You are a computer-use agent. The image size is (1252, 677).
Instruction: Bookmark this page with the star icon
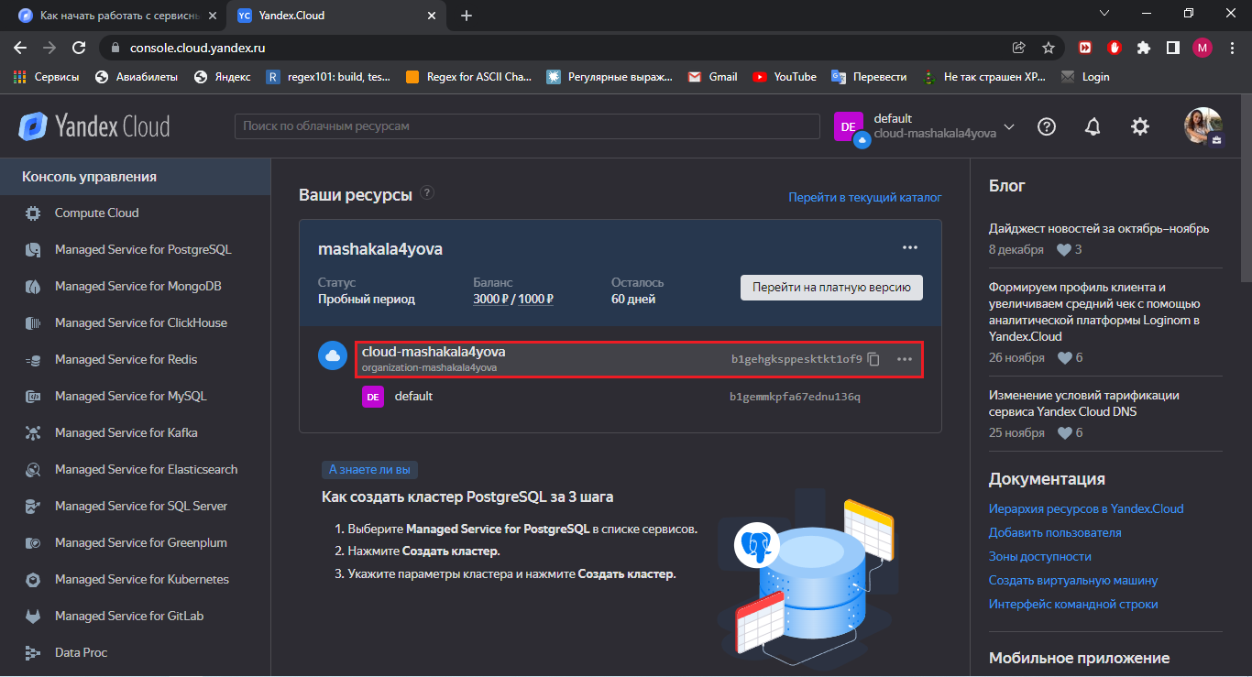click(x=1049, y=48)
